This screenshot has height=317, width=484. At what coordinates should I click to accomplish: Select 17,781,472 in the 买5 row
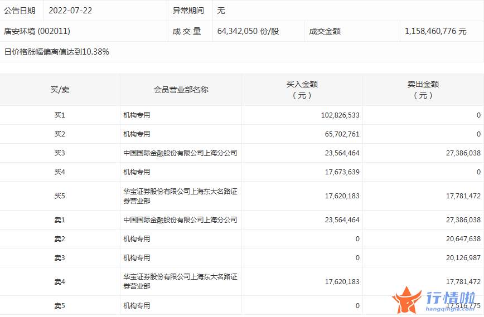(463, 196)
